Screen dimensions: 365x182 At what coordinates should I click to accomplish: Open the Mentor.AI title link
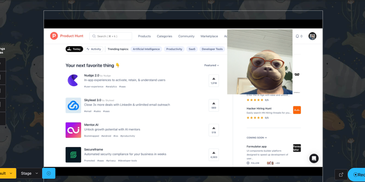coord(91,125)
